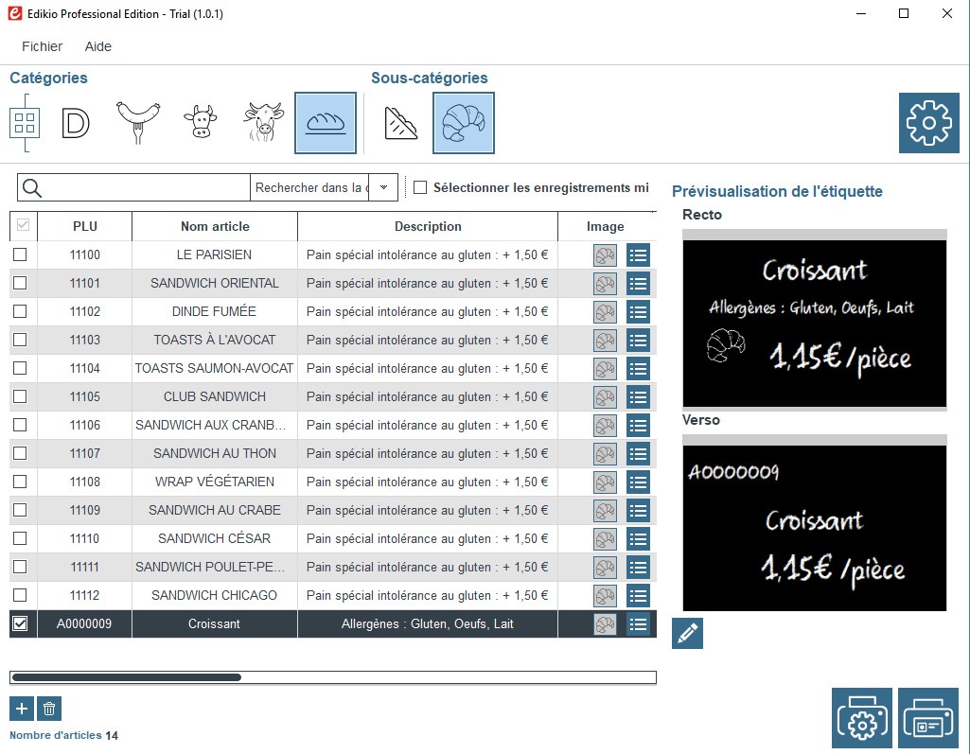Open the Fichier menu
The height and width of the screenshot is (754, 970).
(x=42, y=46)
